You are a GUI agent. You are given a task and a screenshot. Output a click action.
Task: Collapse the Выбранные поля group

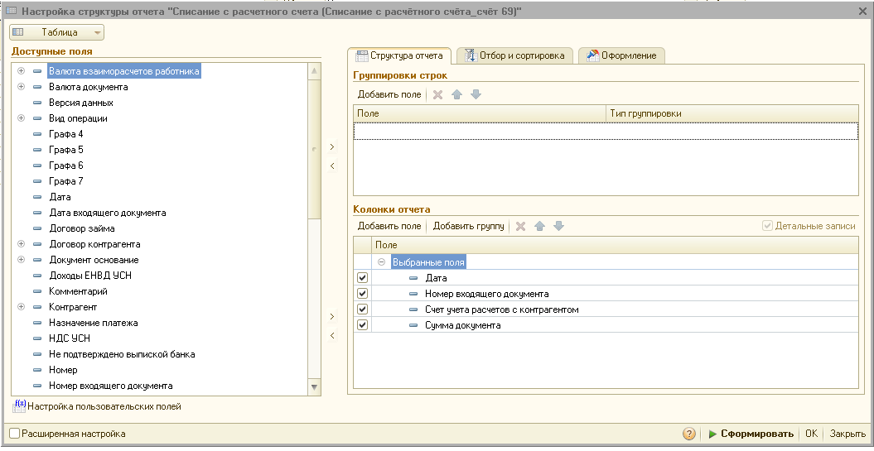382,262
